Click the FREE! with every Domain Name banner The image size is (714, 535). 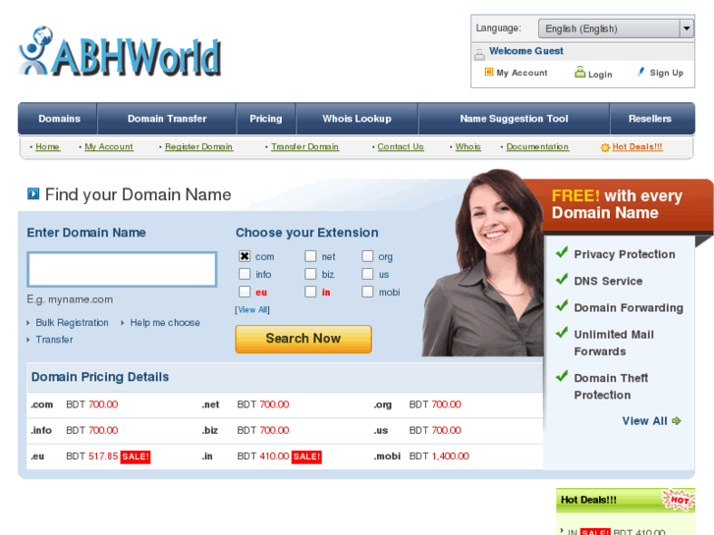pos(617,204)
